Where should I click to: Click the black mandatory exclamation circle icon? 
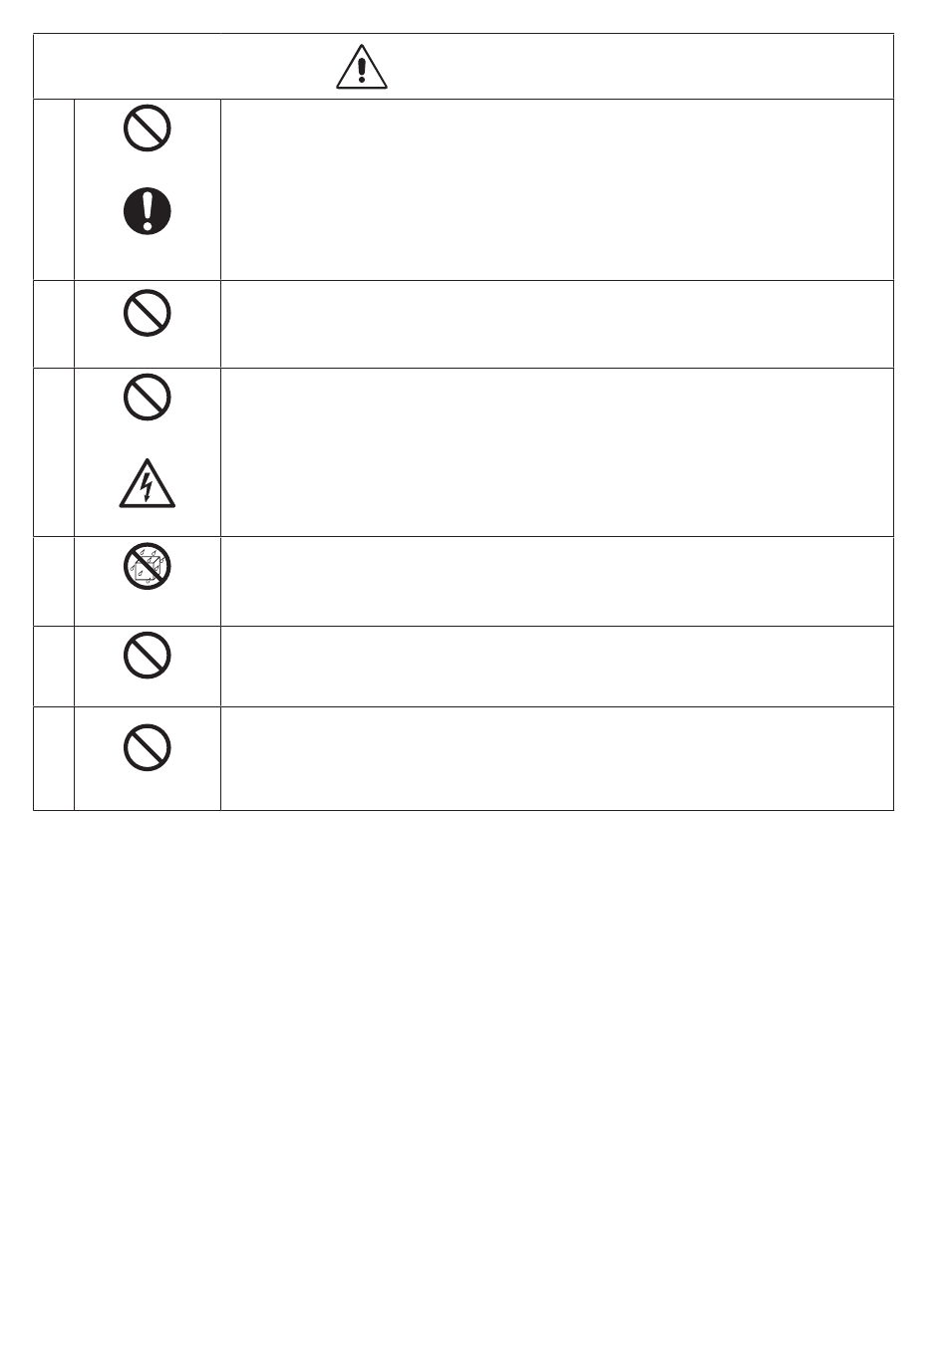coord(148,211)
